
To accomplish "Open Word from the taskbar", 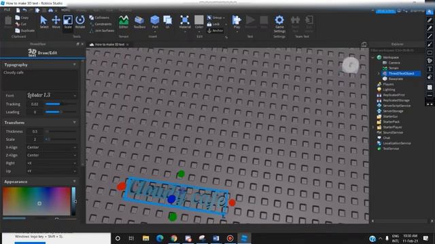I will (x=216, y=238).
